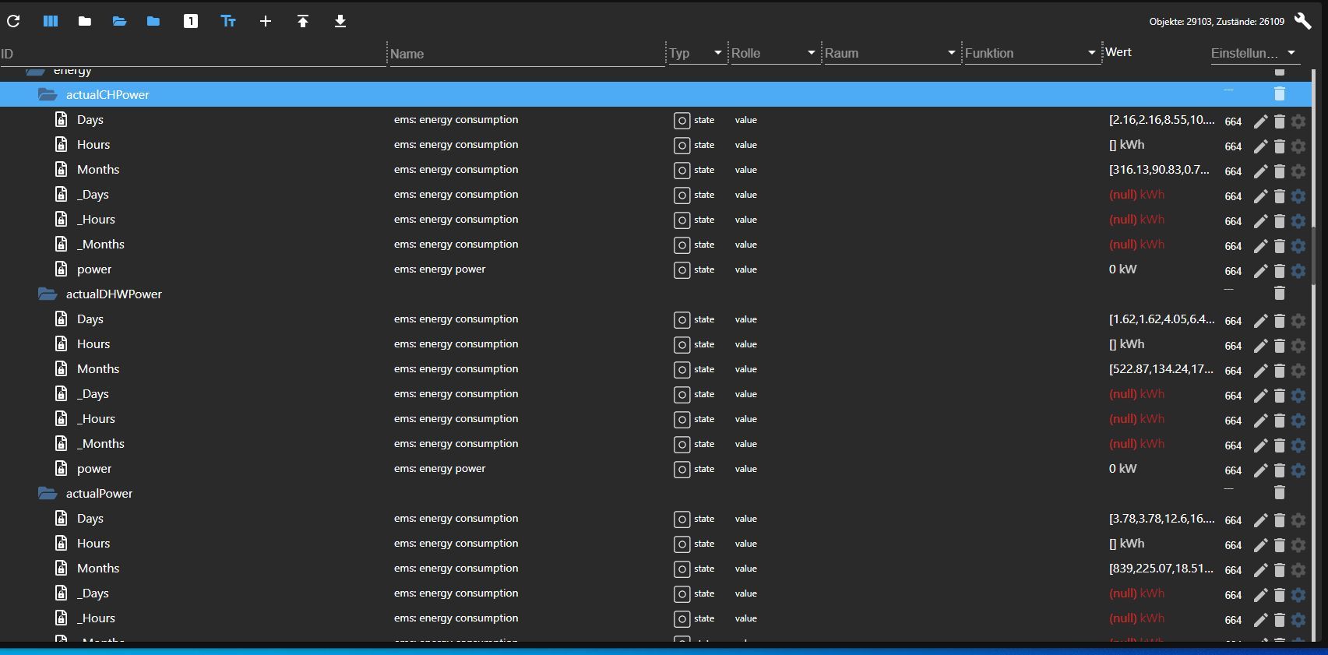This screenshot has height=655, width=1328.
Task: Click the (null) kWh value of actualCHPower _Days
Action: [1136, 194]
